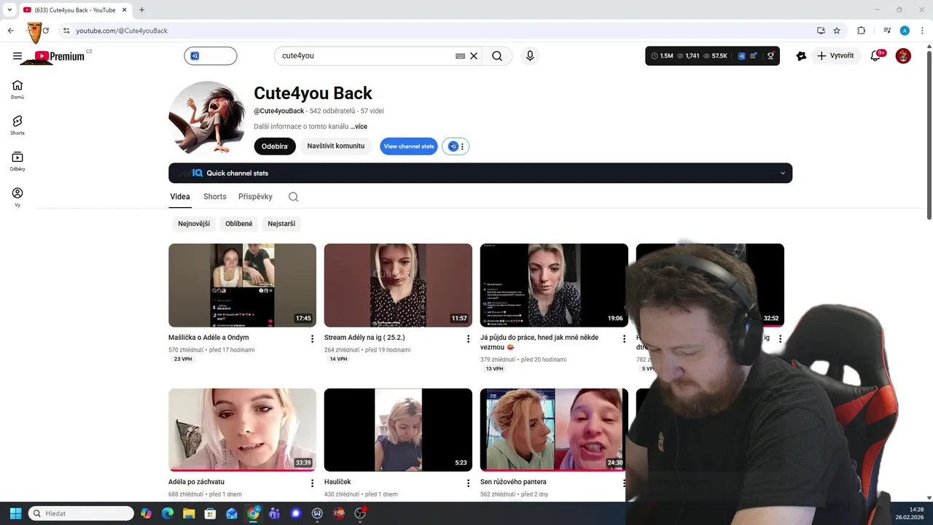Open Chrome extensions puzzle icon
Viewport: 933px width, 525px height.
(861, 31)
